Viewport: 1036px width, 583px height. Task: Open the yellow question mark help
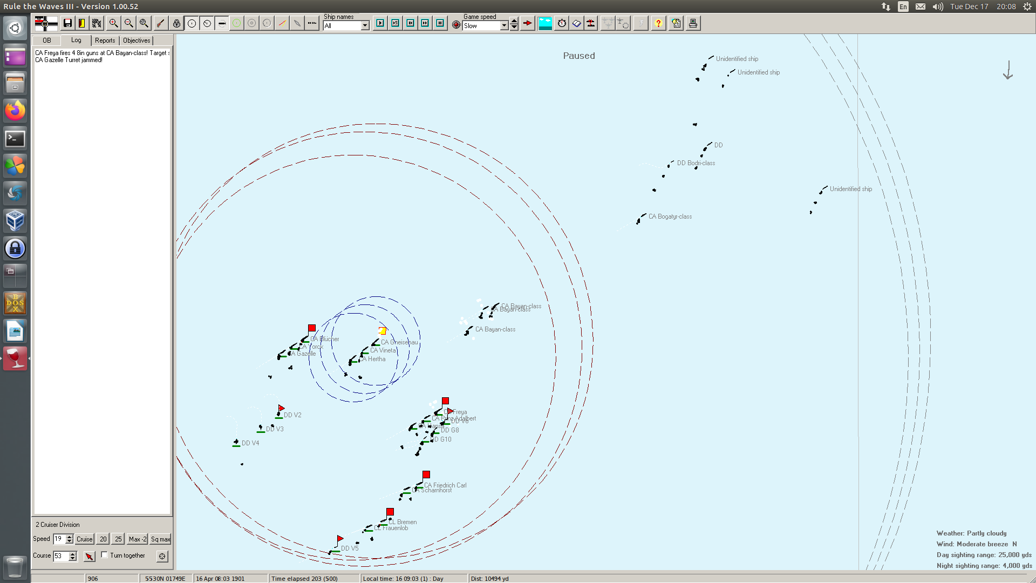[x=658, y=23]
